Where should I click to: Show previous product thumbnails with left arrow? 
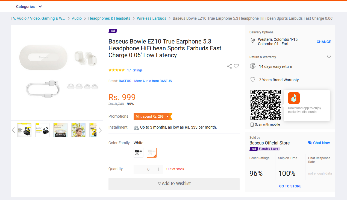point(13,130)
